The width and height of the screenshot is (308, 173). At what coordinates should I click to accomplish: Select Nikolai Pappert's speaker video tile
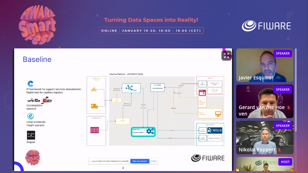click(265, 137)
